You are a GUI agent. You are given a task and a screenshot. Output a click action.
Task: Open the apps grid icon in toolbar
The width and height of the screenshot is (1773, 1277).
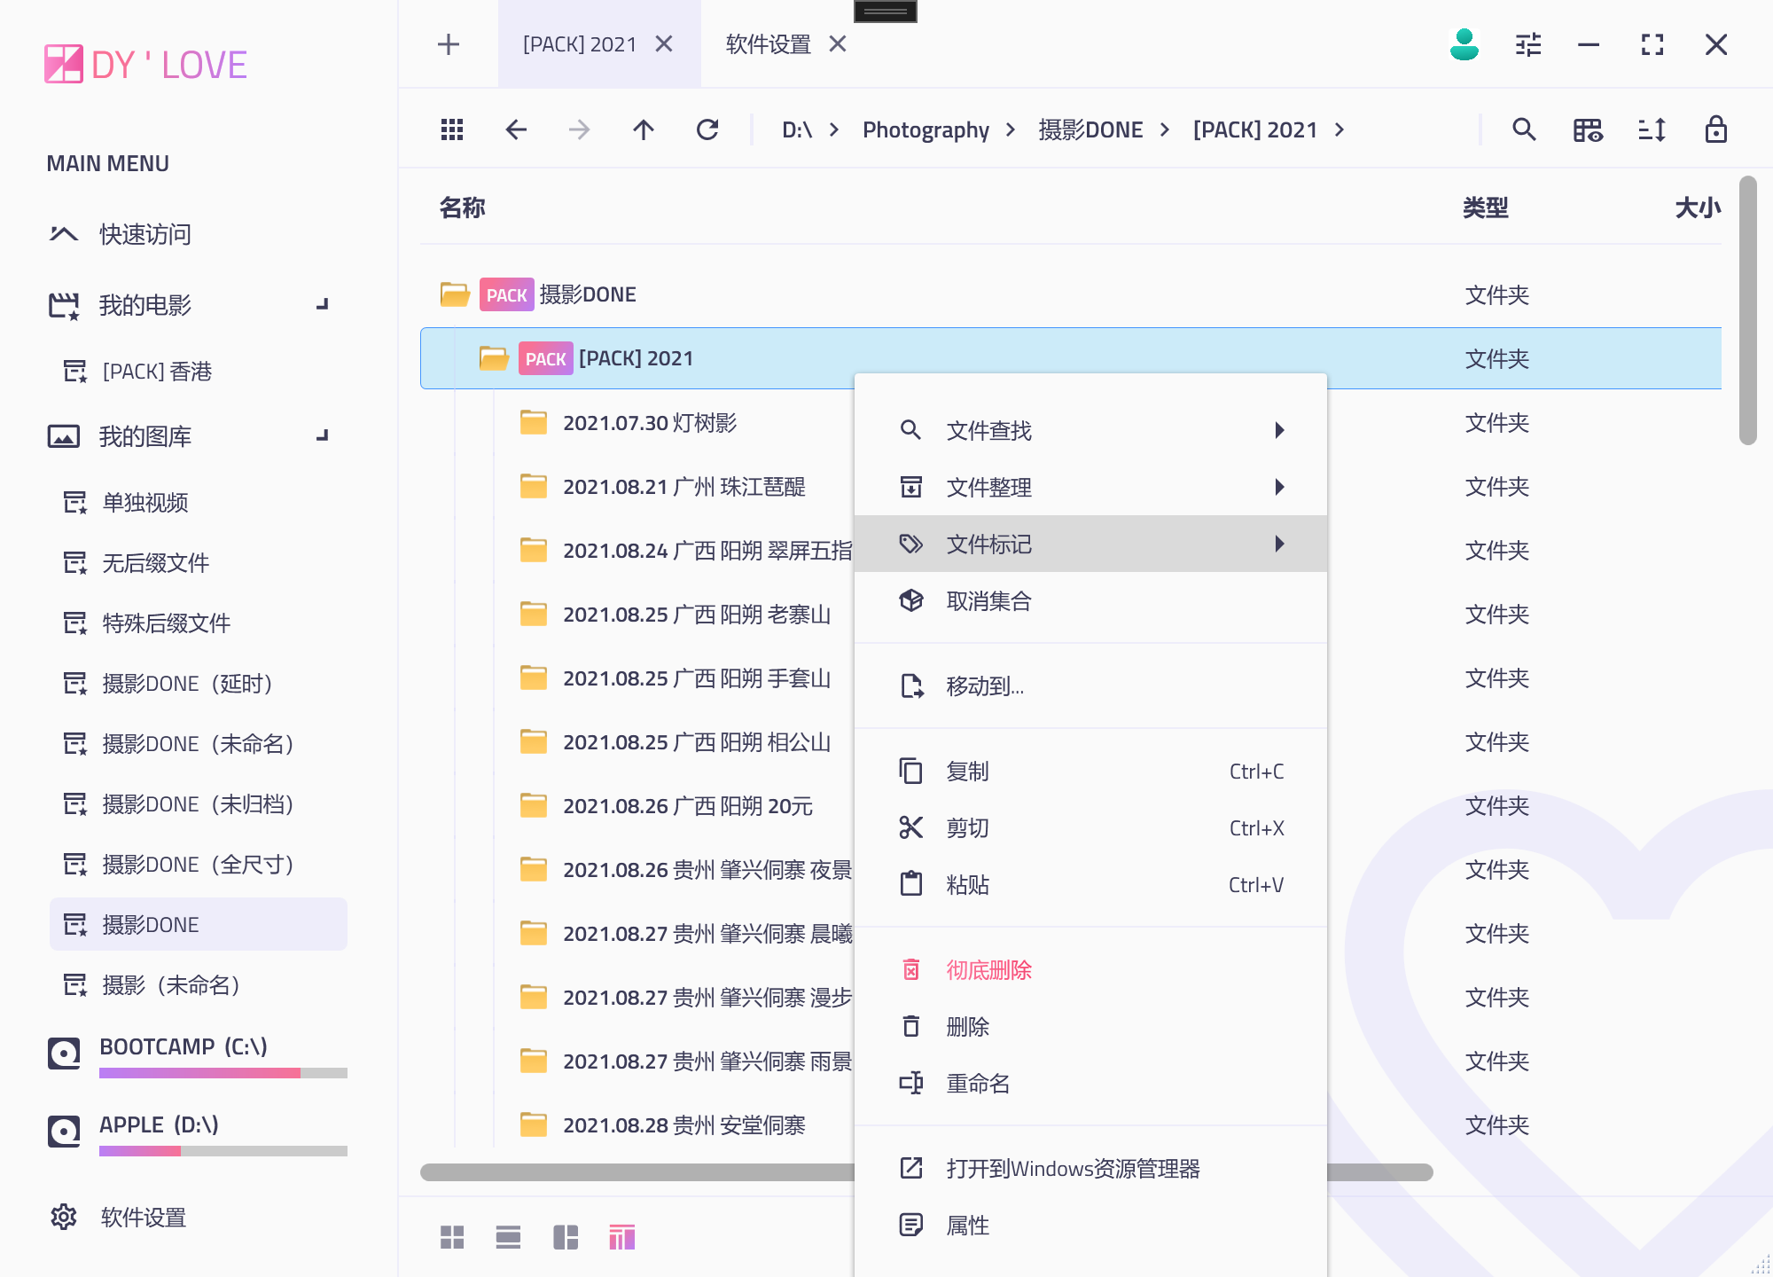pos(452,130)
